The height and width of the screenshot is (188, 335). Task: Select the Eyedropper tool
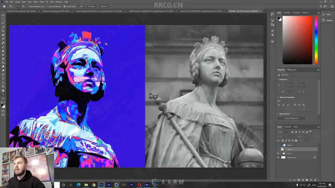click(3, 39)
